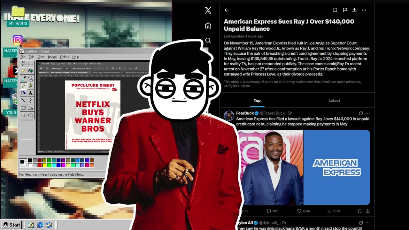Viewport: 409px width, 230px height.
Task: Click third quick launch icon on taskbar
Action: pos(49,225)
